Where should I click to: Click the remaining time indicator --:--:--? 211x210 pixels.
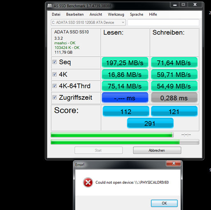click(186, 135)
